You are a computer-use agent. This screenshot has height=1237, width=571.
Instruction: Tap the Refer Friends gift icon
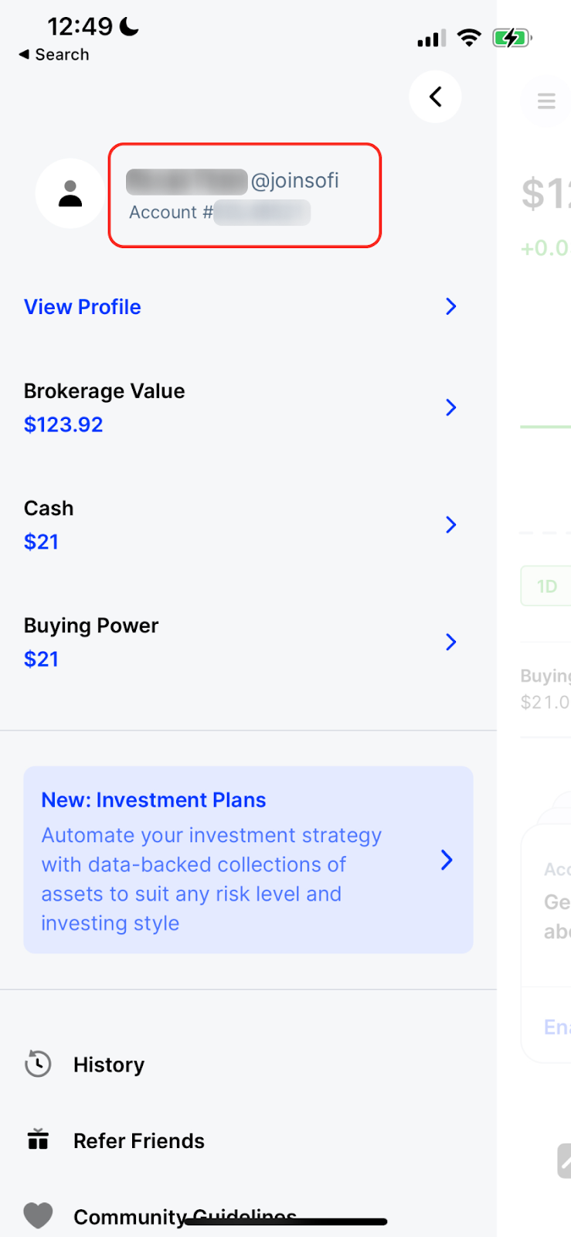pos(38,1140)
